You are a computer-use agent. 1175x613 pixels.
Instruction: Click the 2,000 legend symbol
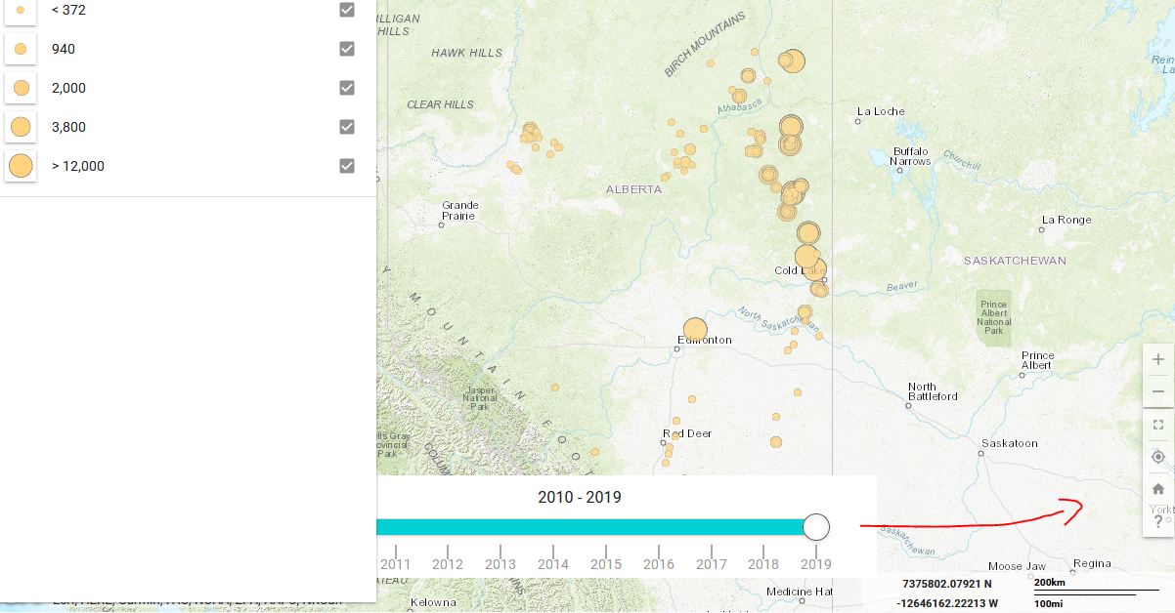click(21, 88)
